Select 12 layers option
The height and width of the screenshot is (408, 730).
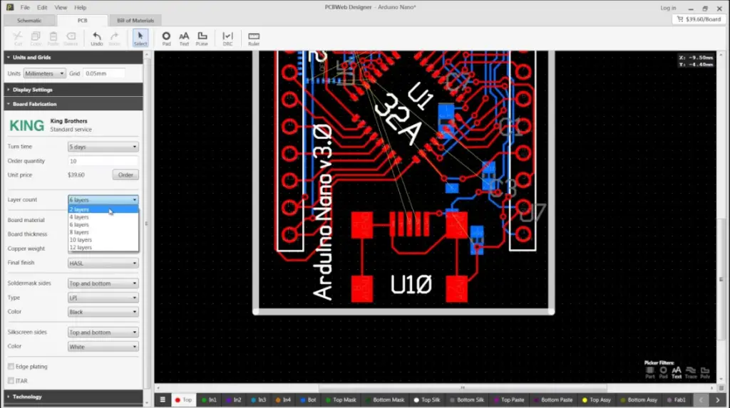[103, 247]
